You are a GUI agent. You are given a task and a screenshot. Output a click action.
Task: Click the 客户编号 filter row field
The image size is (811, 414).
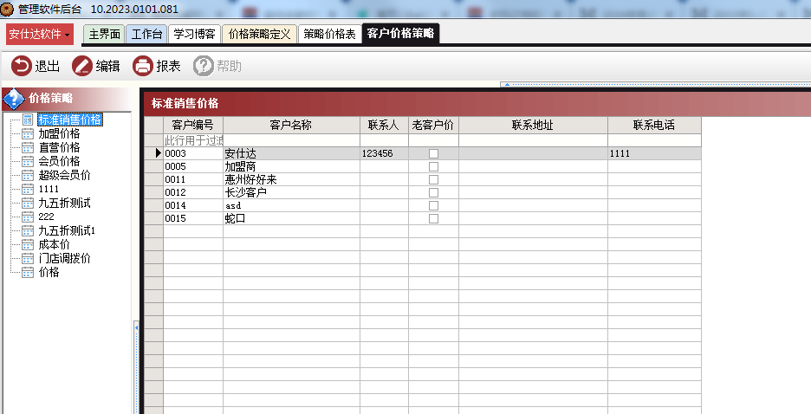[x=193, y=140]
